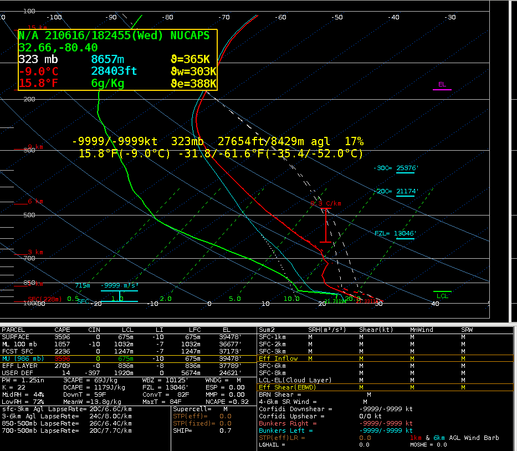This screenshot has height=451, width=517.
Task: Click the LGHAIL = label
Action: (272, 445)
